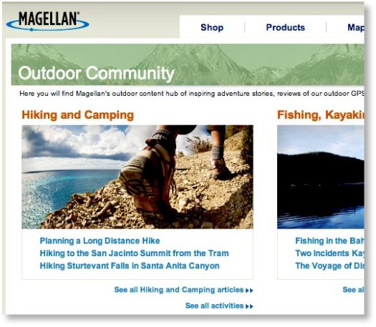Click the Hiking and Camping heading
The width and height of the screenshot is (376, 327).
[77, 114]
